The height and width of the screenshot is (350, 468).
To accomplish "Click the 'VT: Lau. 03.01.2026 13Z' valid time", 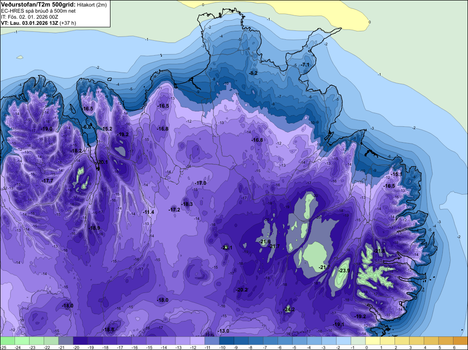I will 30,23.
